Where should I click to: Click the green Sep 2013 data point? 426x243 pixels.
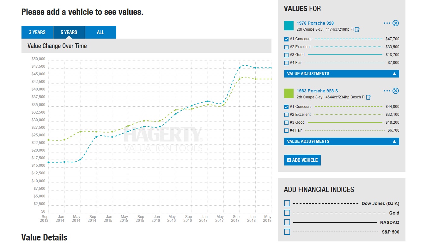pos(48,140)
